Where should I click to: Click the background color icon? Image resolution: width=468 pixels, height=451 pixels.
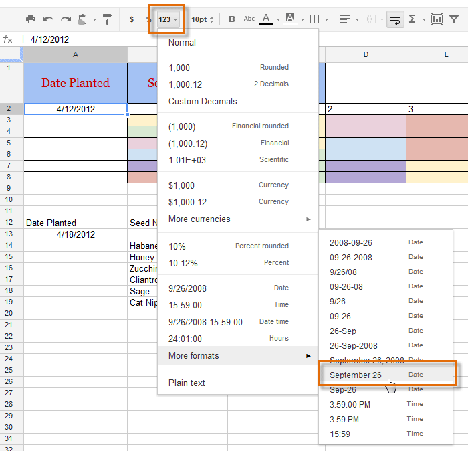290,19
